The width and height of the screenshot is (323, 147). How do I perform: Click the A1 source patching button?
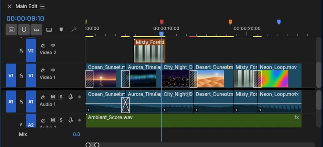click(11, 102)
